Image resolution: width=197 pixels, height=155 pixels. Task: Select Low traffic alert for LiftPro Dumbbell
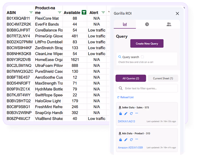pyautogui.click(x=97, y=42)
